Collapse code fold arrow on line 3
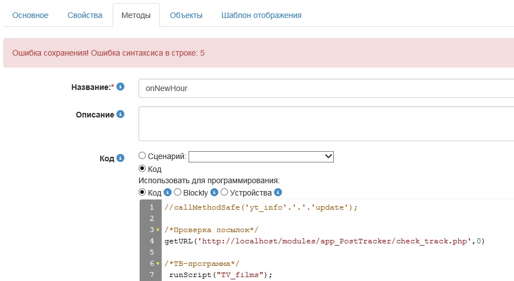514x281 pixels. click(158, 230)
